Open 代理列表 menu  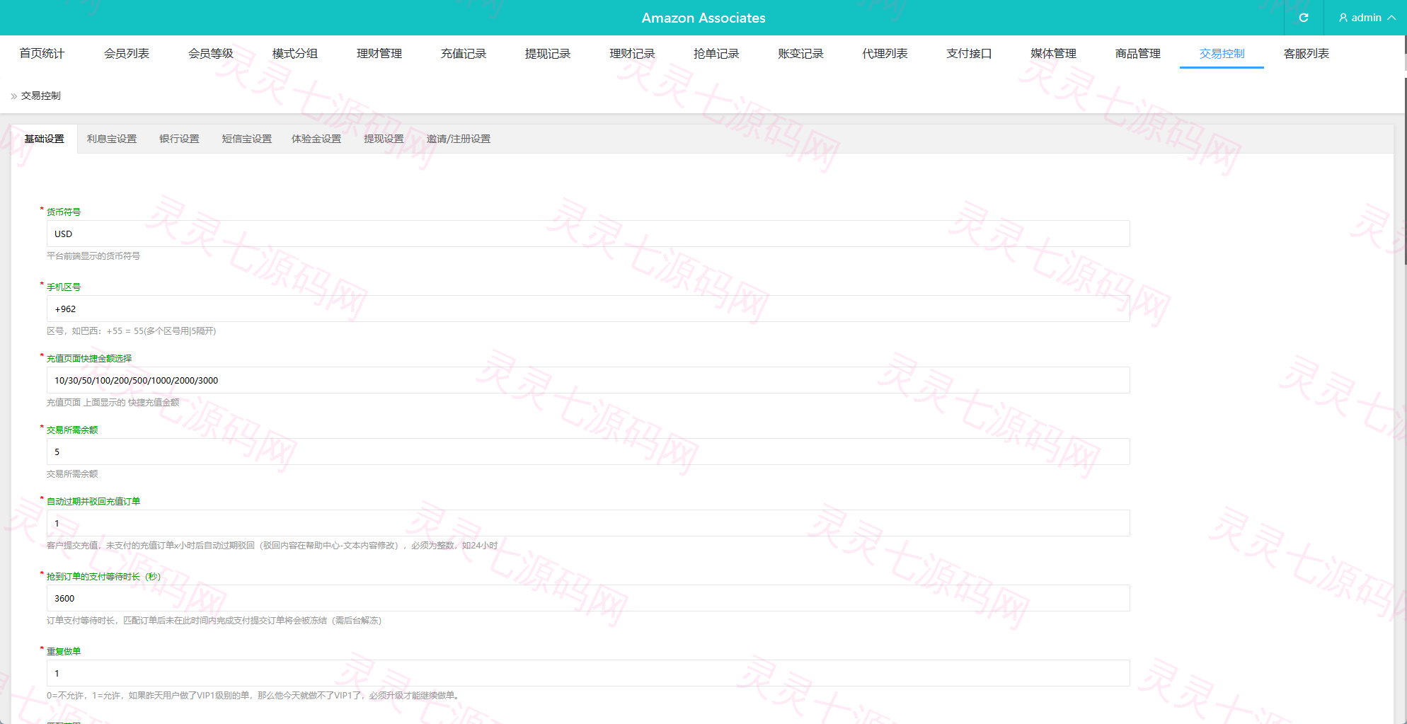(885, 53)
